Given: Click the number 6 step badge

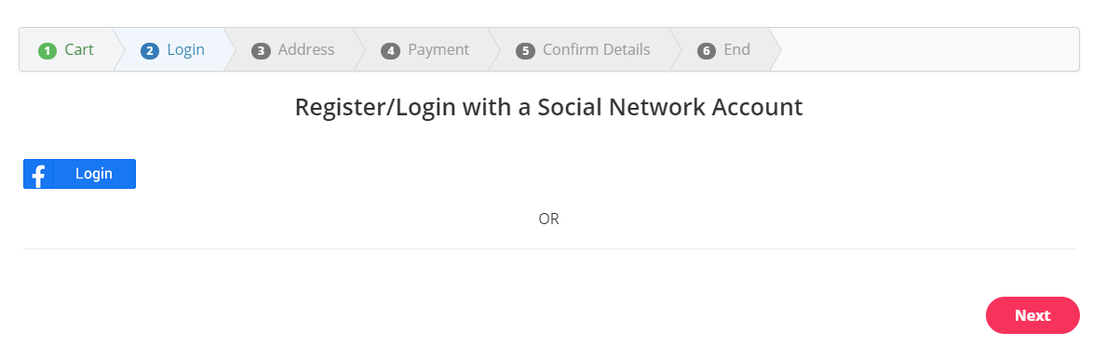Looking at the screenshot, I should click(706, 51).
